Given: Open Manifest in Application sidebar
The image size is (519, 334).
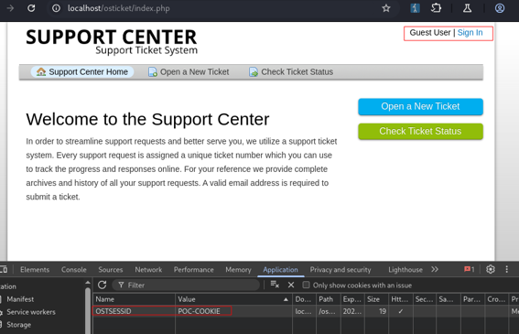Looking at the screenshot, I should 20,299.
